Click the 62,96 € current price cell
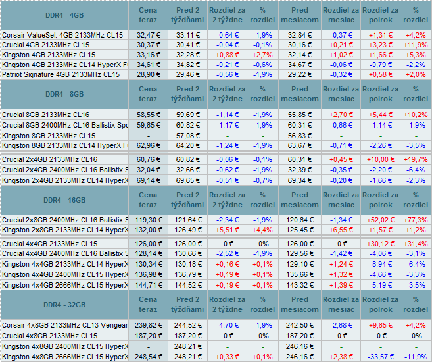 pos(148,145)
